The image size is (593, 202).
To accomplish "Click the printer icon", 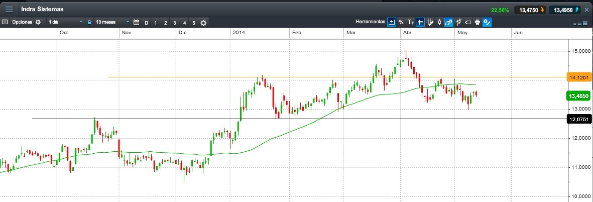I will tap(477, 23).
